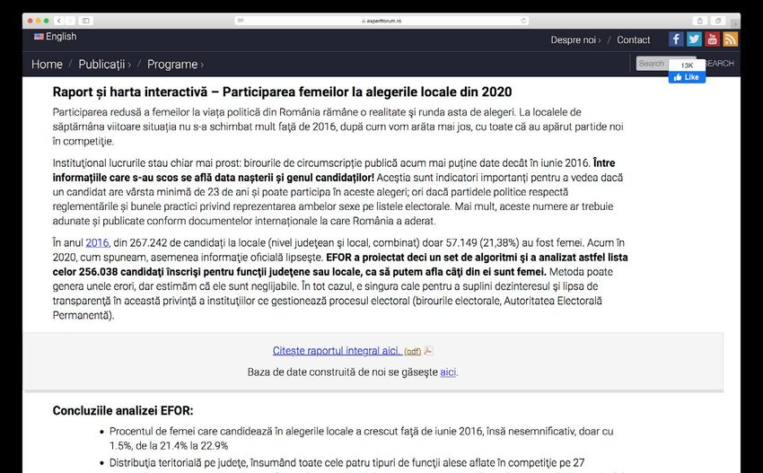Screen dimensions: 763x473
Task: Reload the page with the refresh icon
Action: (523, 21)
